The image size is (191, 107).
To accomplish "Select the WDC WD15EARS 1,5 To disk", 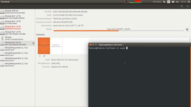I will tap(17, 17).
